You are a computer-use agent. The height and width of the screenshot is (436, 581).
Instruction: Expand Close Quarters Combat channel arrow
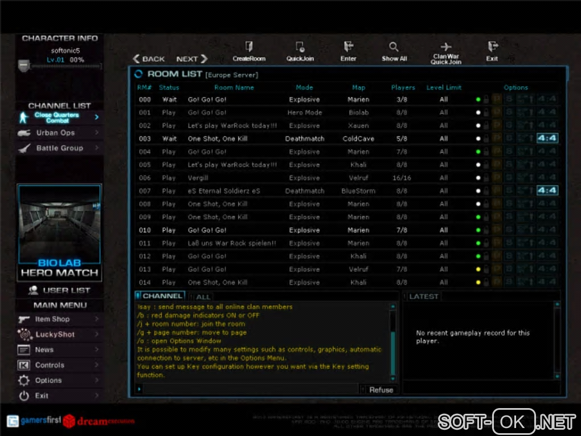[97, 117]
